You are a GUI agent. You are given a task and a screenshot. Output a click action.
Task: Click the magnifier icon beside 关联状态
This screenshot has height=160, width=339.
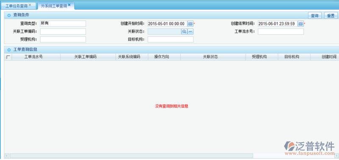click(184, 31)
